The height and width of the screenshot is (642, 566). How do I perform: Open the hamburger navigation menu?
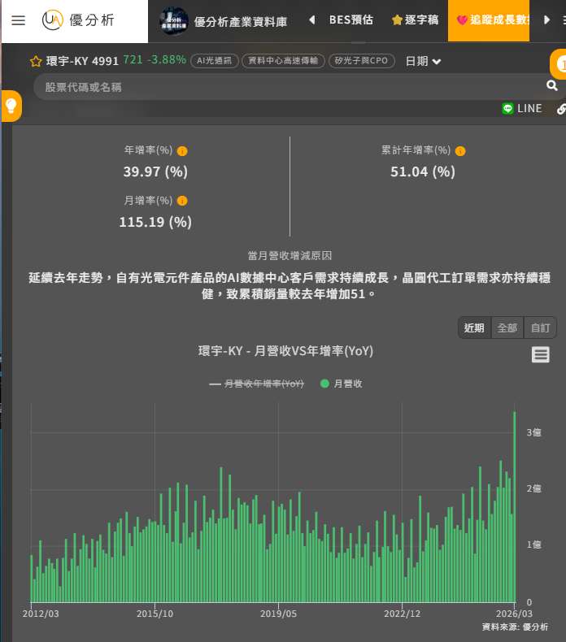(x=19, y=20)
